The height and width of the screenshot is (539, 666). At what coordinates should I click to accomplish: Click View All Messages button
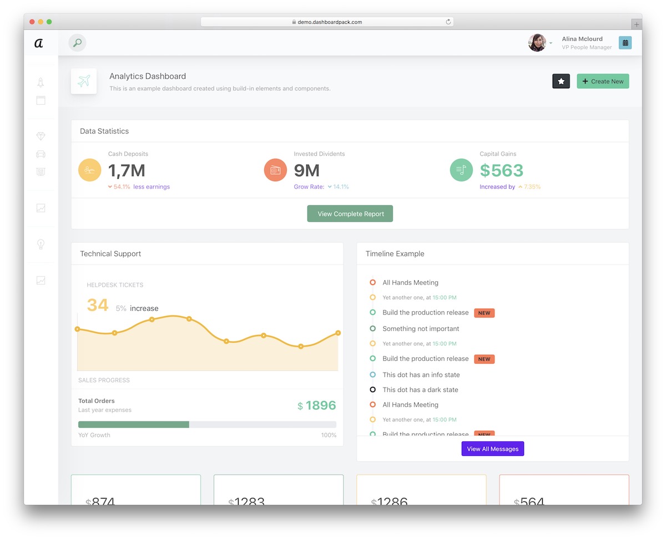tap(492, 449)
